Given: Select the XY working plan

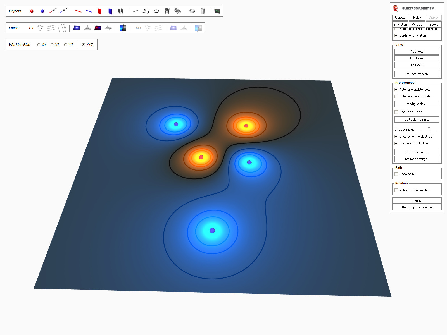Looking at the screenshot, I should (39, 44).
